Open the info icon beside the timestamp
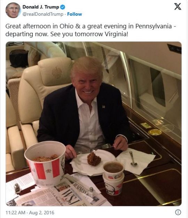 click(x=178, y=212)
